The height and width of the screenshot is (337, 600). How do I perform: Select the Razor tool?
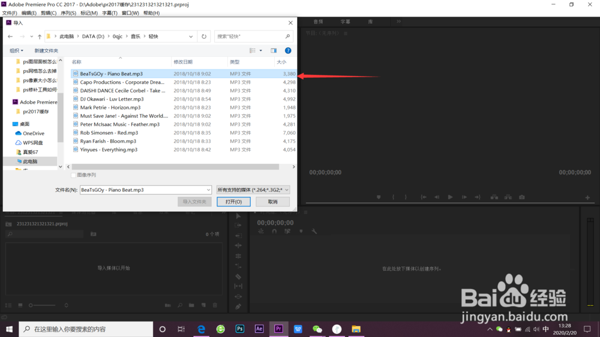(238, 277)
